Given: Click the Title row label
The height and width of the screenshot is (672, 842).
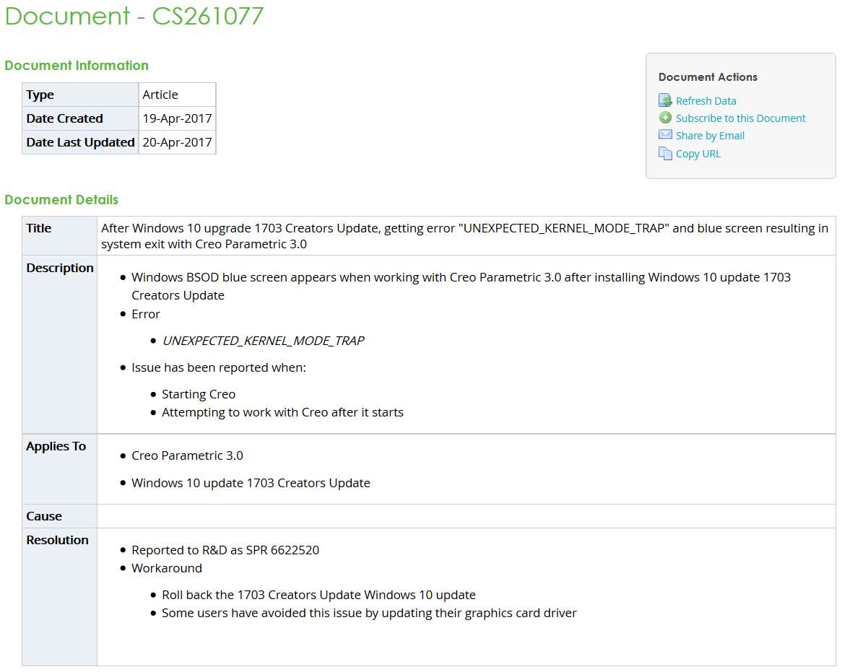Looking at the screenshot, I should click(x=39, y=228).
